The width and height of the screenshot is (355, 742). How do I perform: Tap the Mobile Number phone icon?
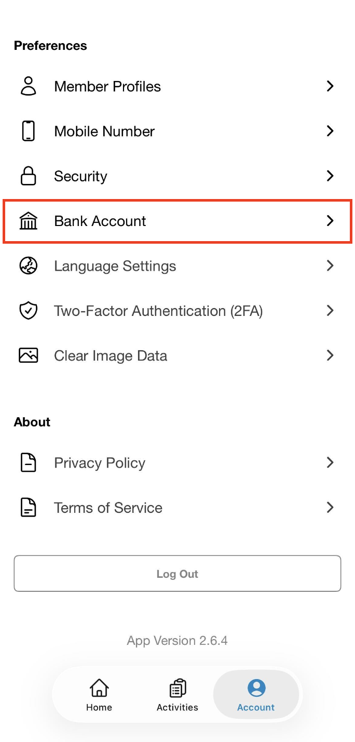tap(29, 131)
